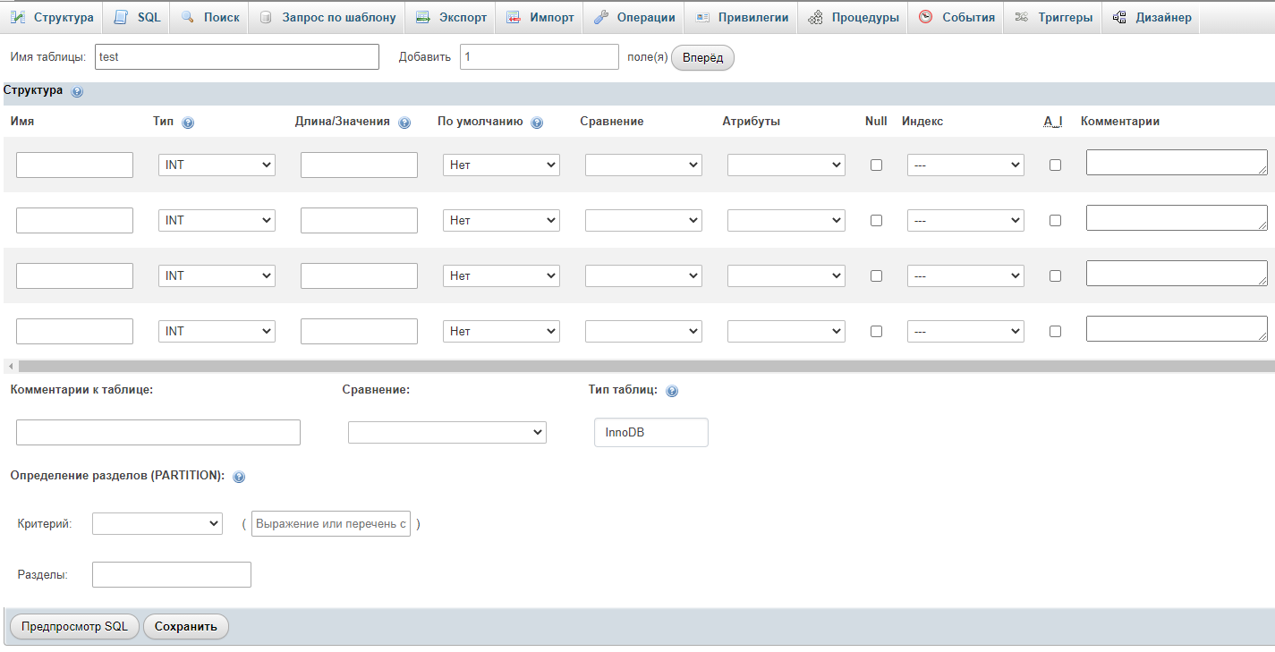
Task: Expand Индекс dropdown in third field row
Action: click(965, 275)
